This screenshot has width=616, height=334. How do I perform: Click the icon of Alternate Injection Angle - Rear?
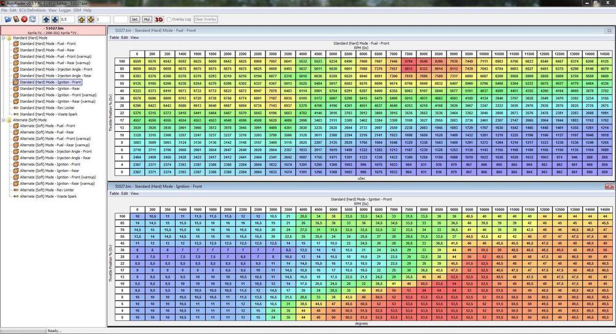tap(16, 158)
